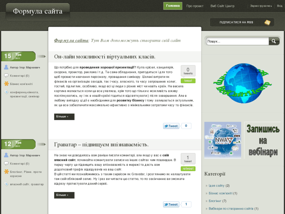Open Блогінг category in sidebar
Image resolution: width=285 pixels, height=214 pixels.
tap(215, 201)
